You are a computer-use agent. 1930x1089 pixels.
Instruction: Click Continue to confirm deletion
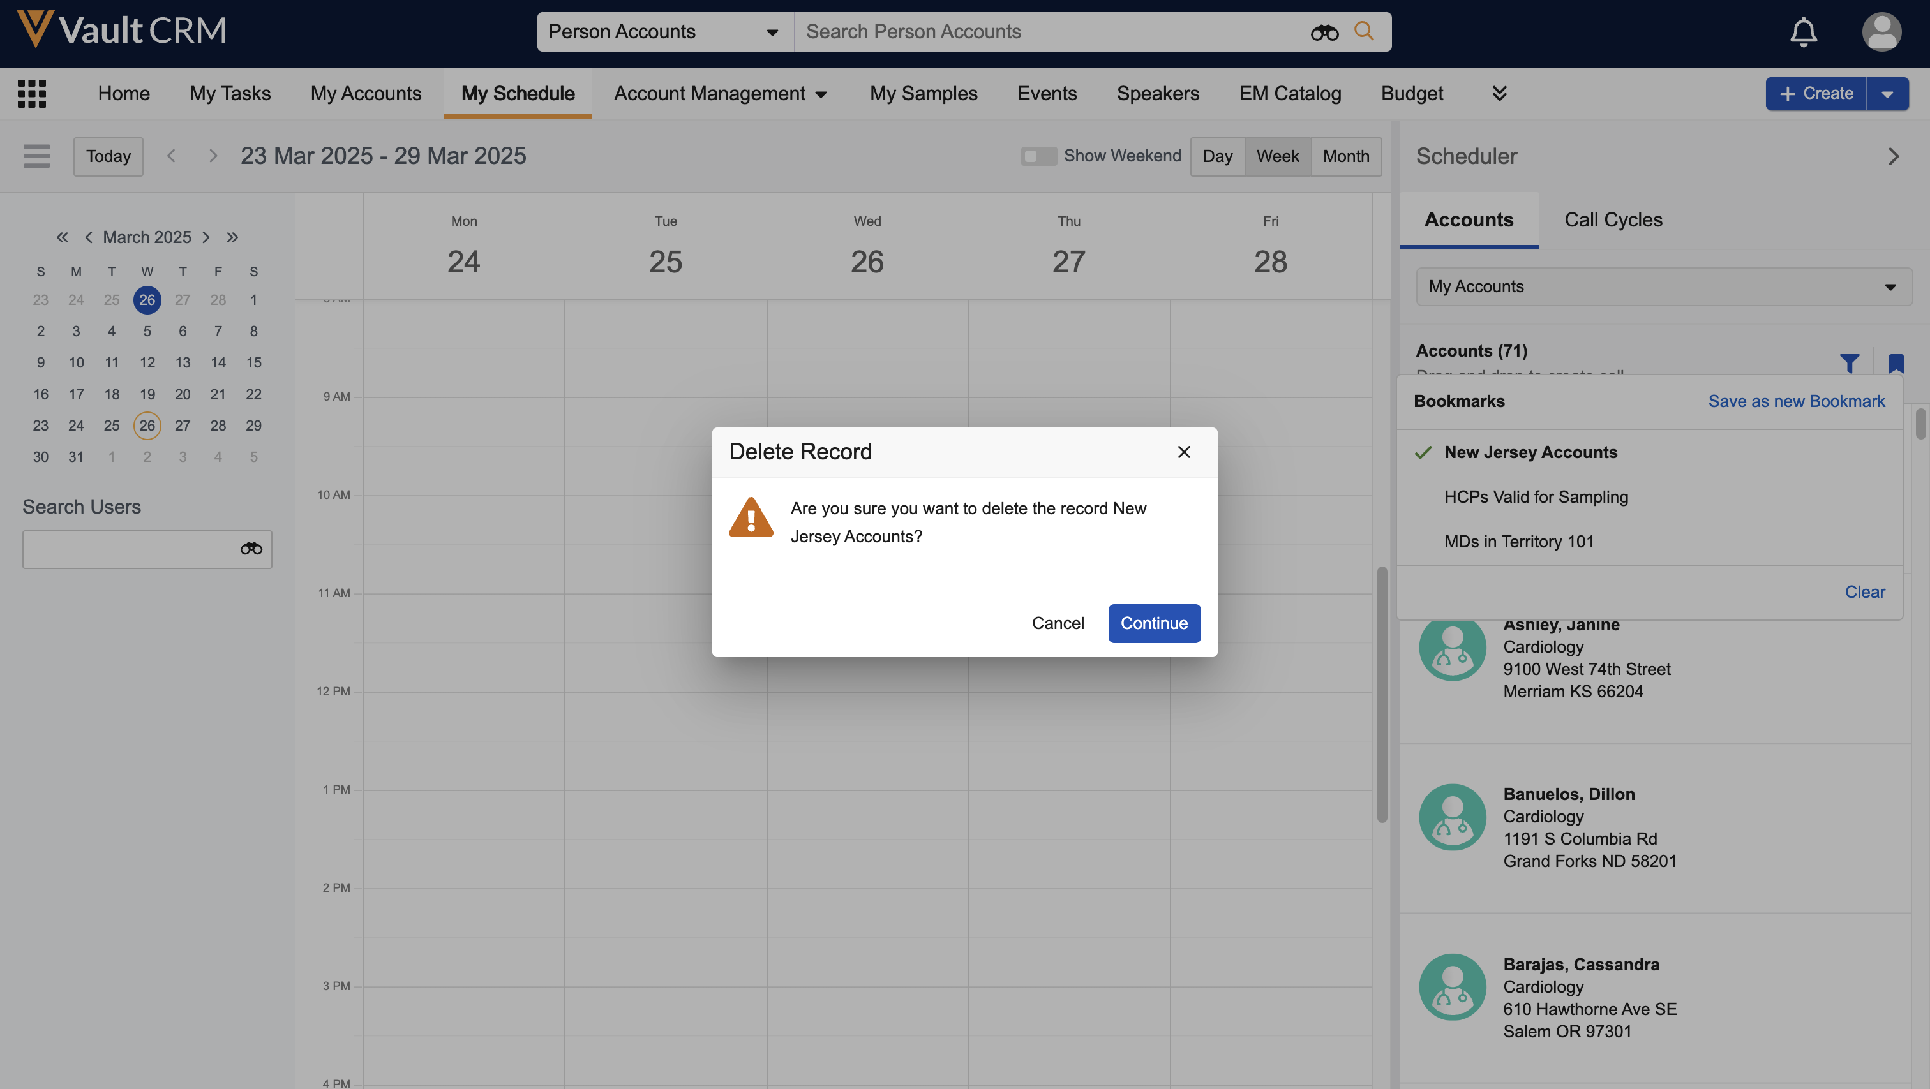tap(1154, 623)
